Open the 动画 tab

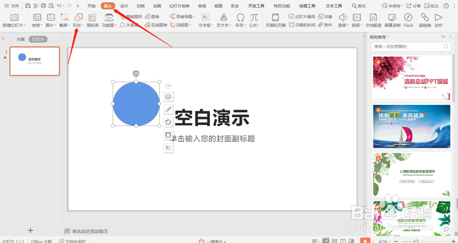pyautogui.click(x=157, y=6)
